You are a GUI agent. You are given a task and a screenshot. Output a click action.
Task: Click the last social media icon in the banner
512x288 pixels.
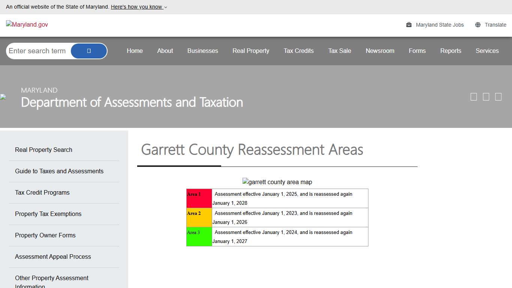click(x=498, y=96)
